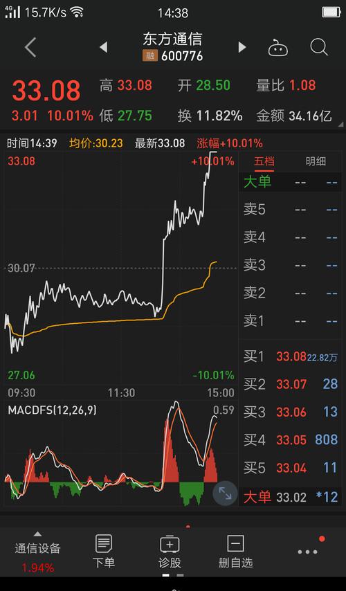Tap 买5 bid row at 33.04

[x=291, y=468]
